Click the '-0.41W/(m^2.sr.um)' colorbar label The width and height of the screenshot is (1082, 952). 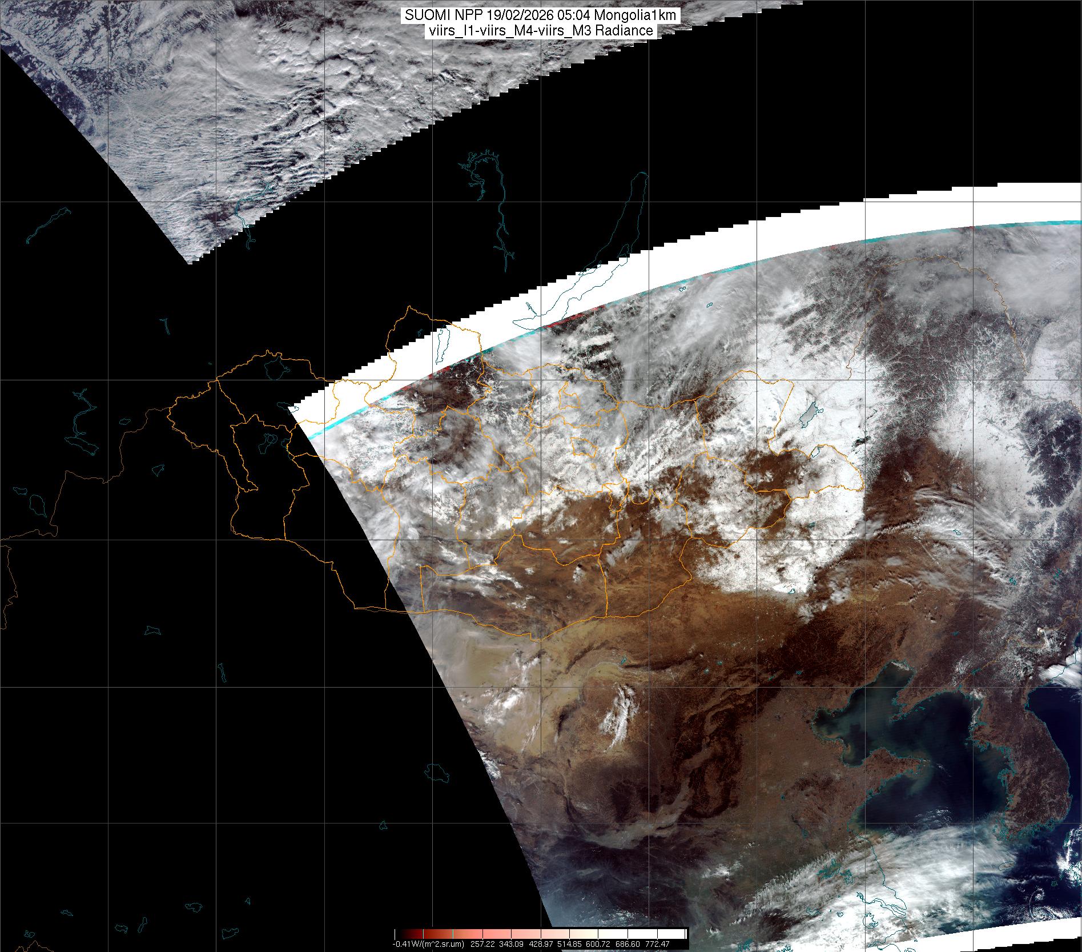click(x=428, y=943)
